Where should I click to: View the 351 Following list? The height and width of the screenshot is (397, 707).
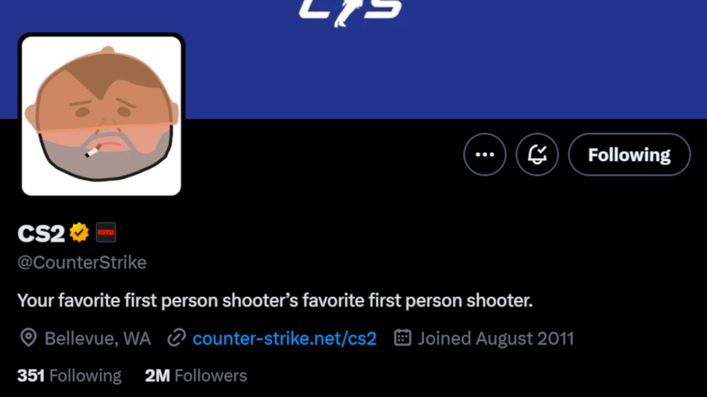click(70, 375)
